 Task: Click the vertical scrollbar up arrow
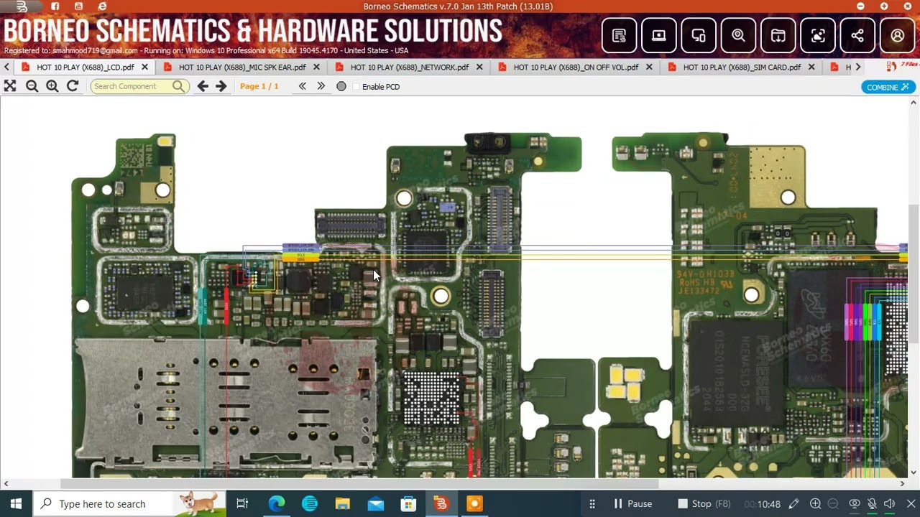[914, 103]
